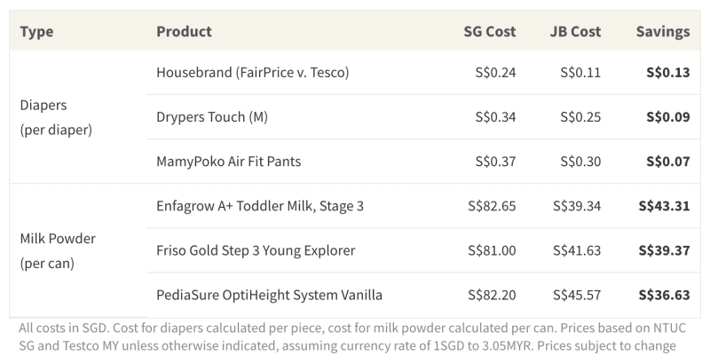710x364 pixels.
Task: Select the S$43.31 savings value
Action: (664, 206)
